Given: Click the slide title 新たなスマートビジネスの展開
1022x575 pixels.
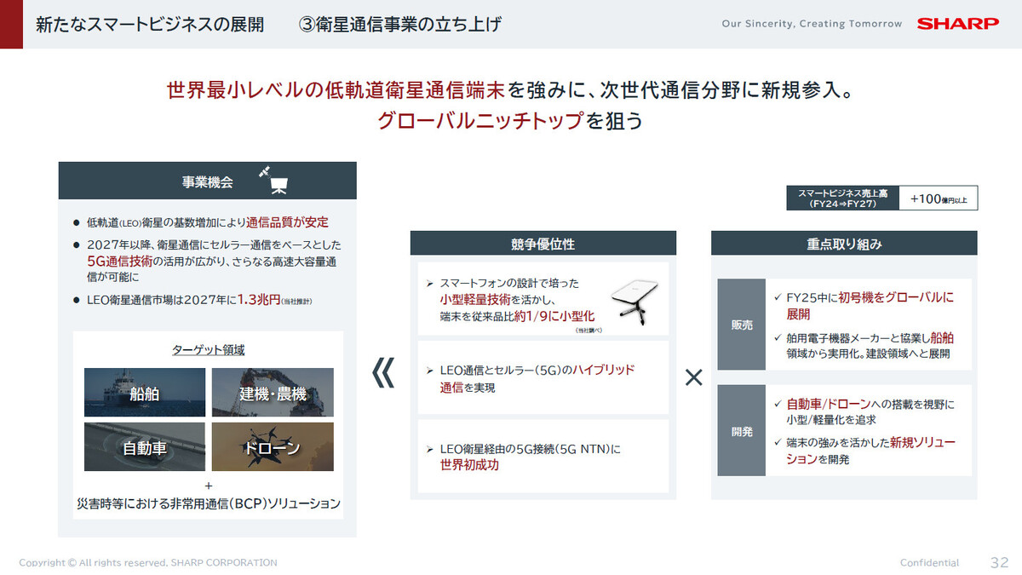Looking at the screenshot, I should pyautogui.click(x=149, y=25).
